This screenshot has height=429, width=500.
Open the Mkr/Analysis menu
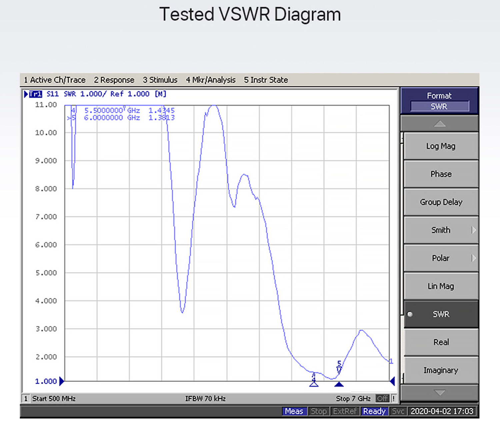pyautogui.click(x=211, y=80)
